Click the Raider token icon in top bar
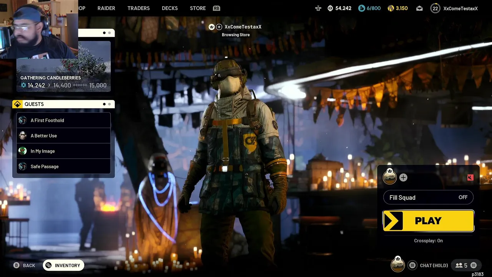The height and width of the screenshot is (277, 492). tap(318, 8)
